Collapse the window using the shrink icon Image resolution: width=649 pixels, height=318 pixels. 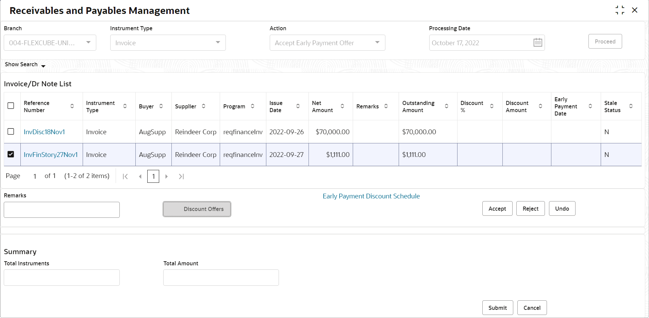(x=620, y=10)
